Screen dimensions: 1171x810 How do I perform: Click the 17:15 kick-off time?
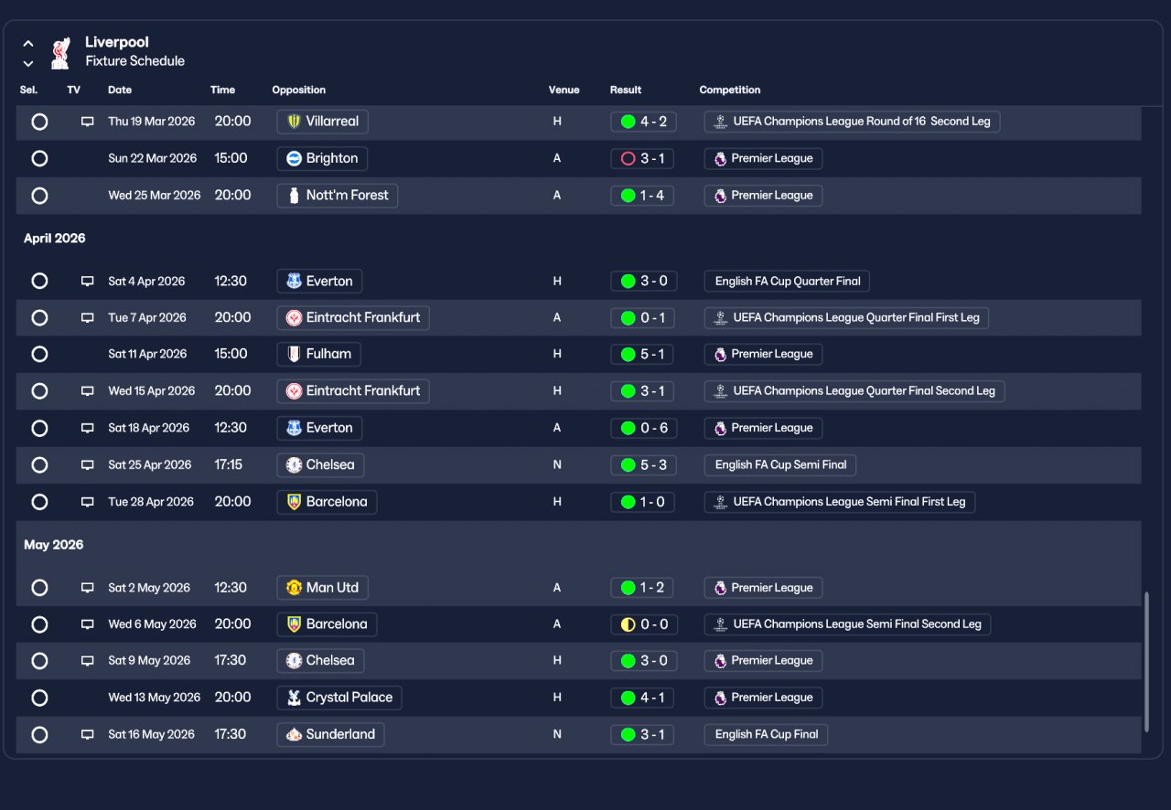click(229, 464)
